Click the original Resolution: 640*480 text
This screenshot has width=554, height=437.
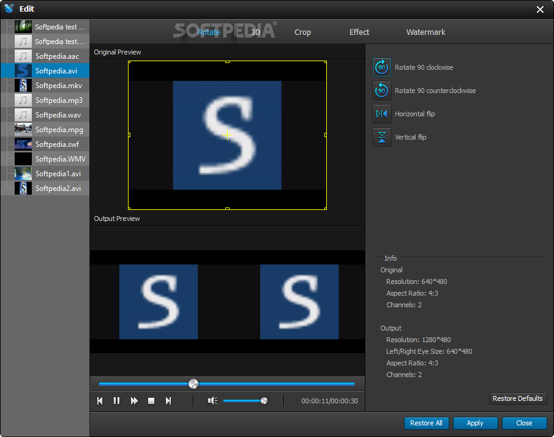pos(416,282)
